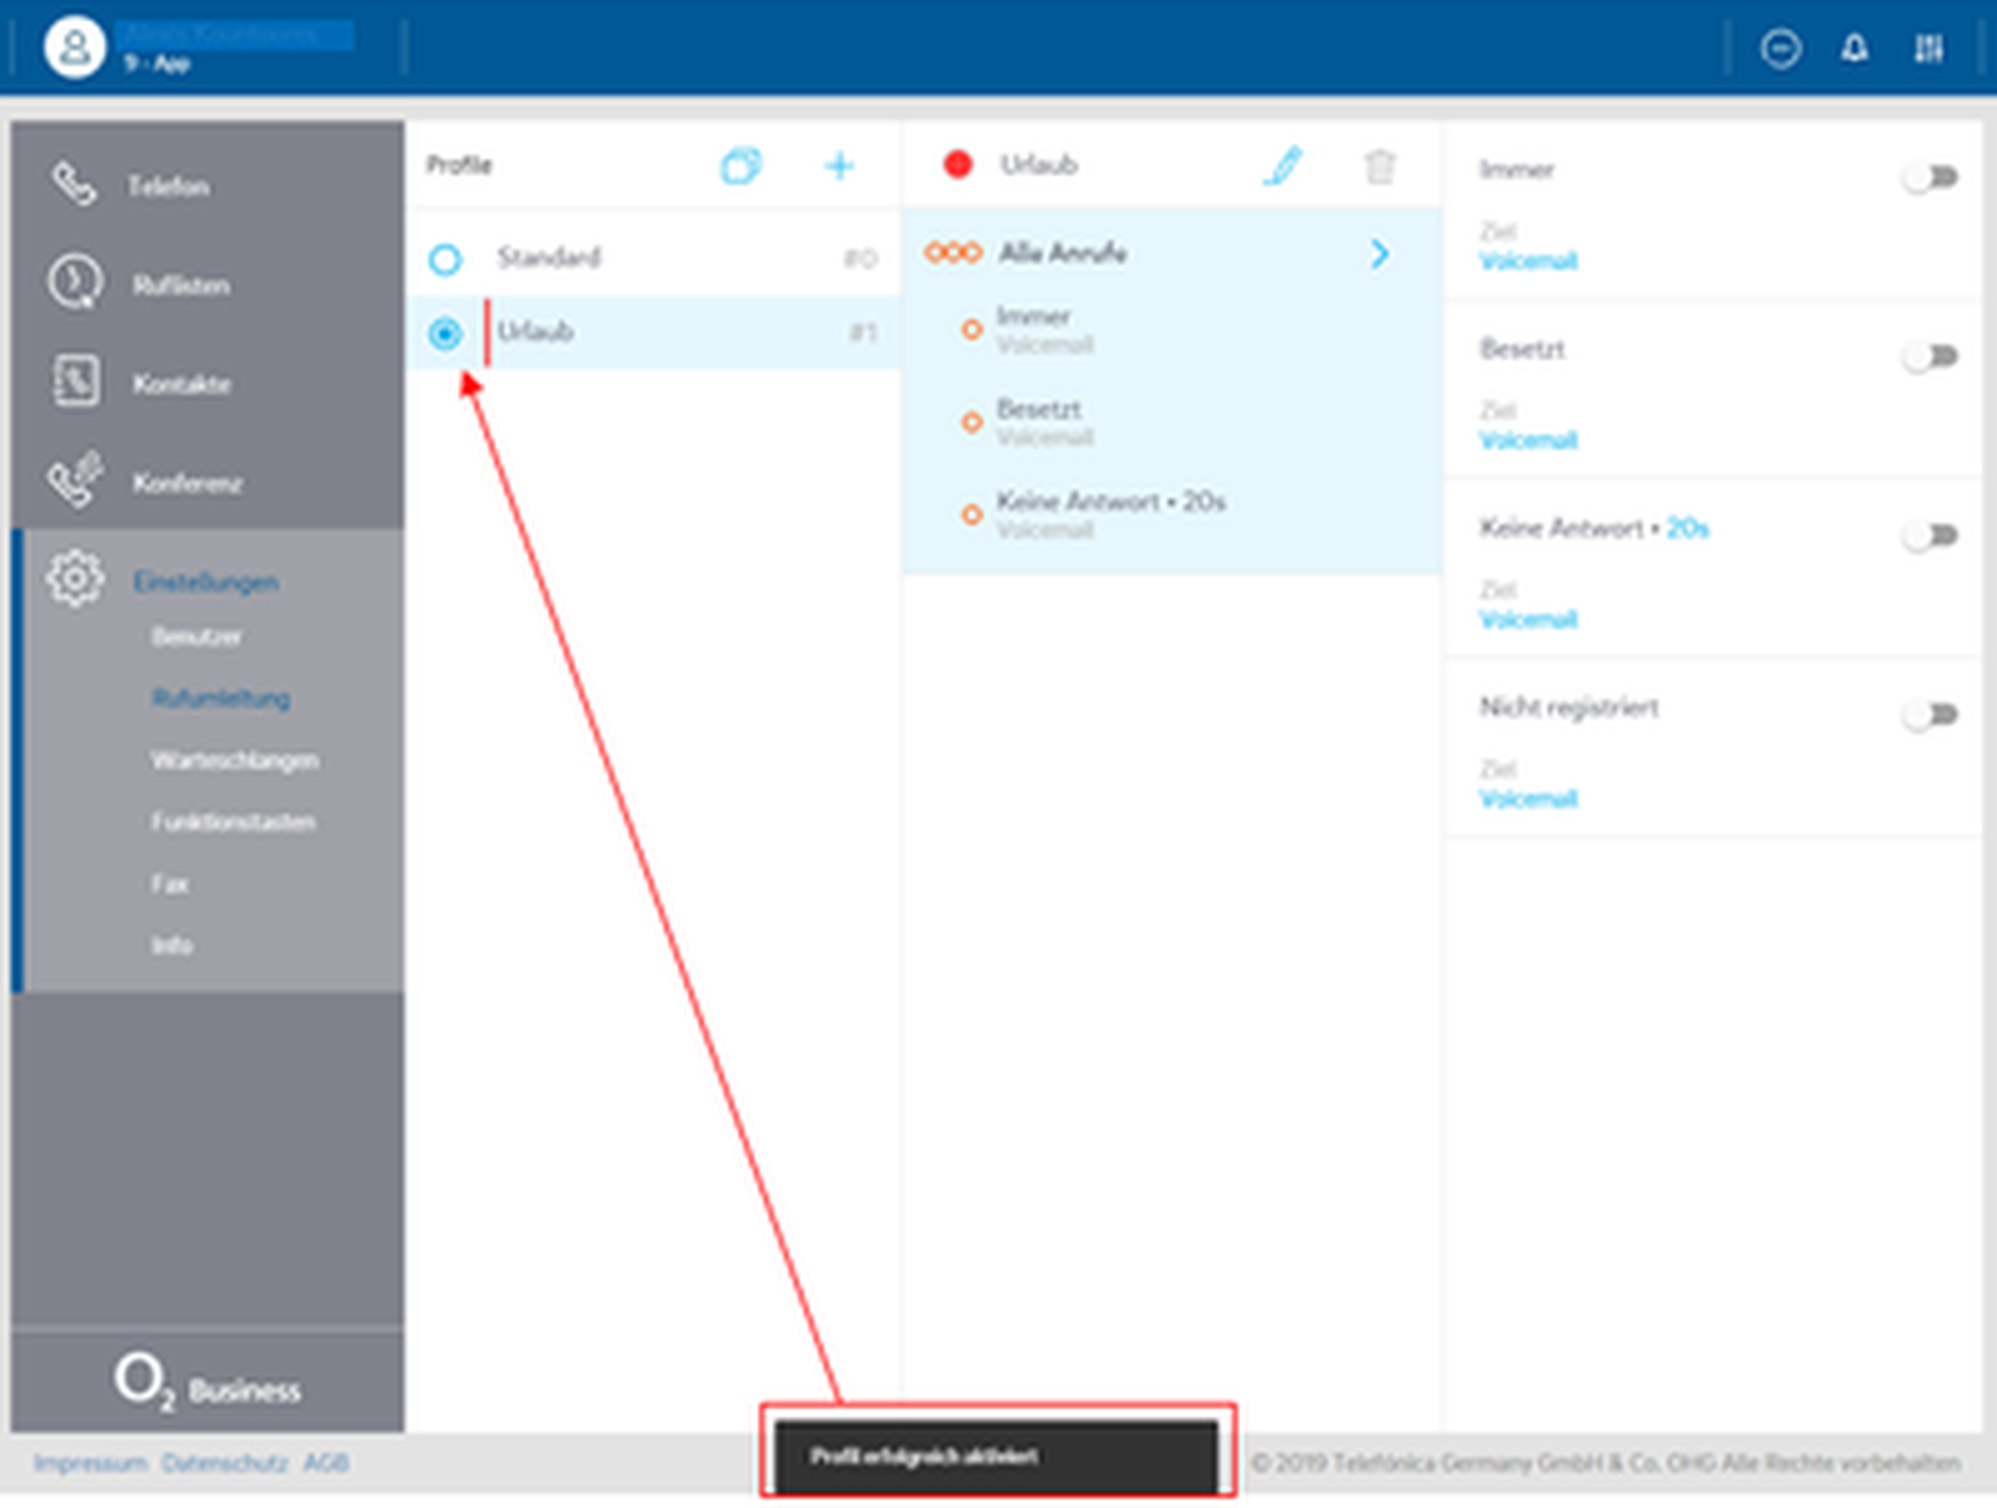
Task: Add new profile with plus icon
Action: click(x=839, y=166)
